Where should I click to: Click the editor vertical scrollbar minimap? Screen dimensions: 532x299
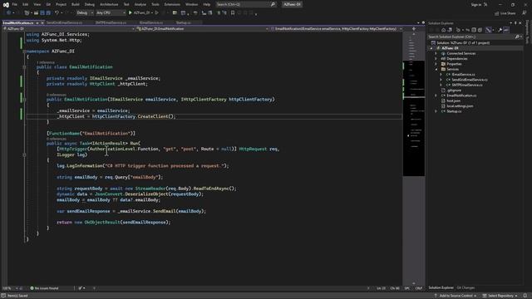[414, 158]
